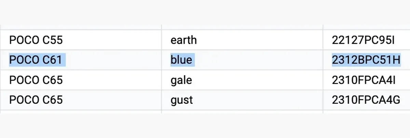Image resolution: width=410 pixels, height=138 pixels.
Task: Select model number 2310FPCA4I cell
Action: point(367,80)
